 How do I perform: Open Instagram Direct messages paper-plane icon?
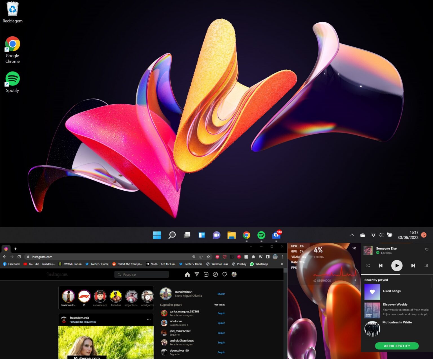coord(197,274)
